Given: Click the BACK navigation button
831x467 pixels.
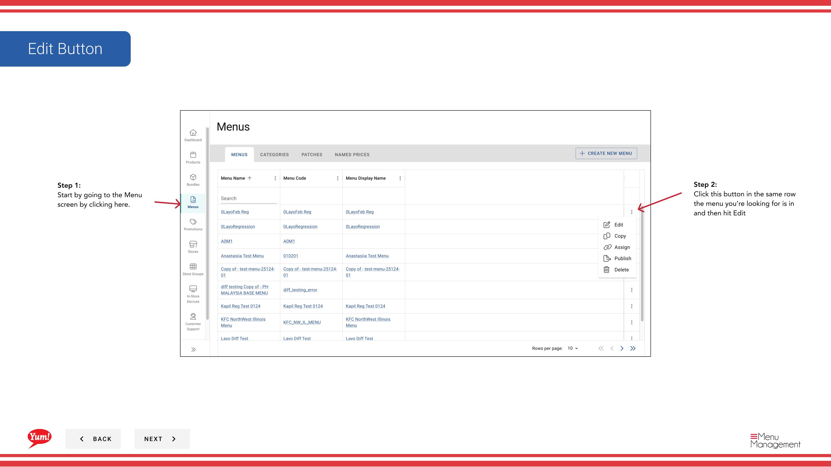Looking at the screenshot, I should click(x=93, y=439).
